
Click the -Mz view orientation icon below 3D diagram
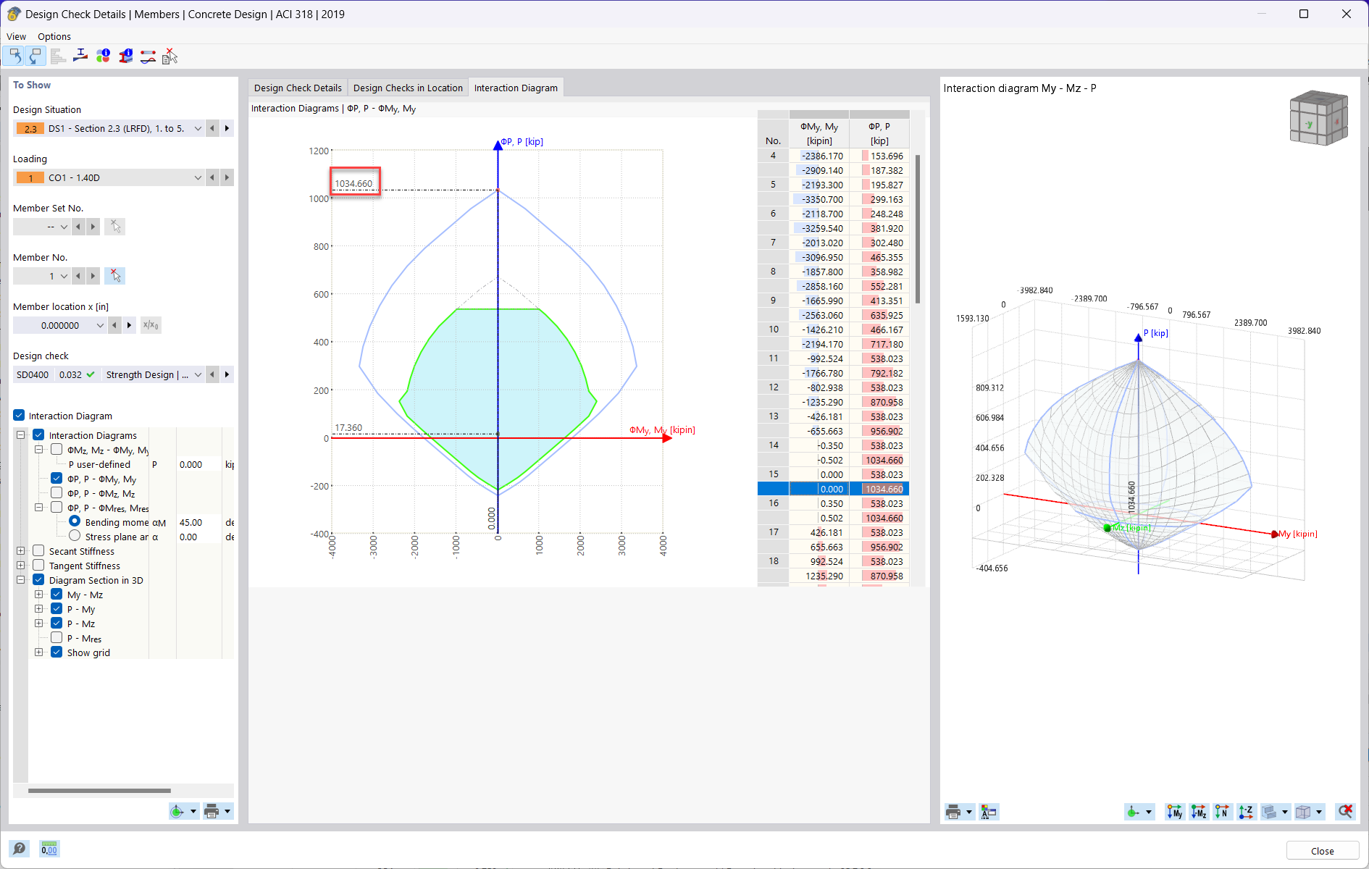1198,812
